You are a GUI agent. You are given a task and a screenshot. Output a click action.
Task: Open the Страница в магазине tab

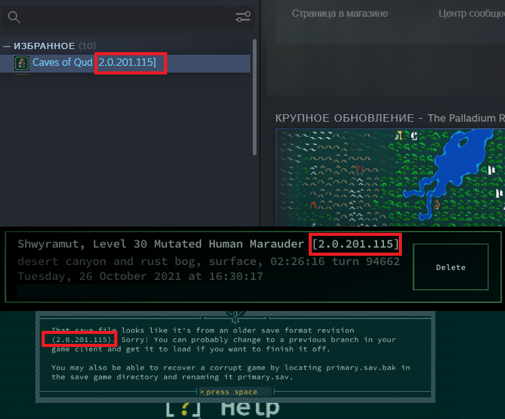tap(340, 14)
